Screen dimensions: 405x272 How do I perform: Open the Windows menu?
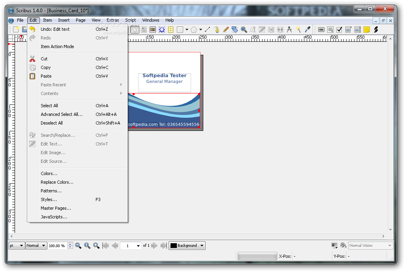150,20
